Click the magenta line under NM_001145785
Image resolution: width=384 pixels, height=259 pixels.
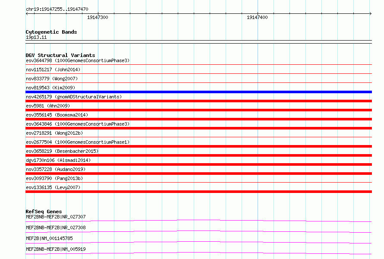198,242
